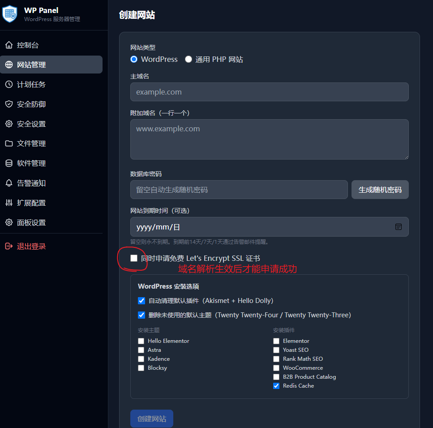Screen dimensions: 433x428
Task: Focus the 主域名 example.com field
Action: coord(270,92)
